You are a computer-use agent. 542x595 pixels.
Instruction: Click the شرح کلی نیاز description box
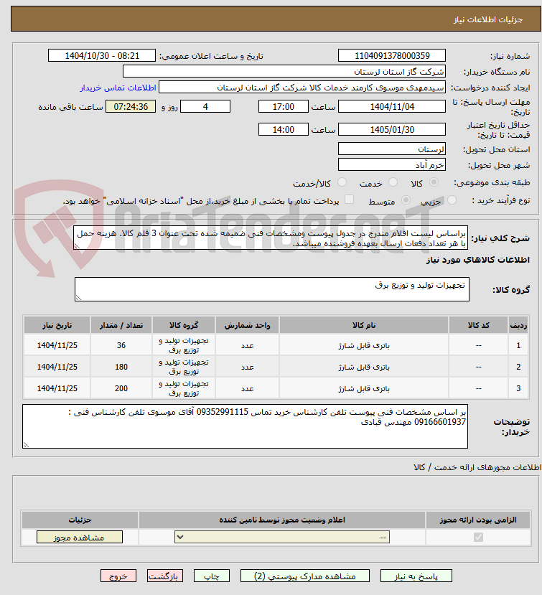tap(270, 238)
